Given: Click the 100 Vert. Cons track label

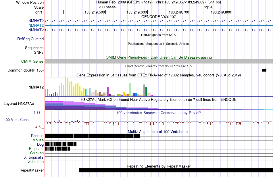Looking at the screenshot, I should coord(16,120).
